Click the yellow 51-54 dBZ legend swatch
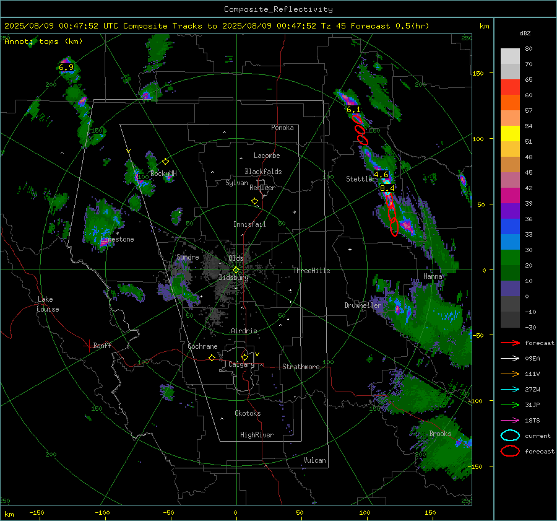 pyautogui.click(x=510, y=134)
